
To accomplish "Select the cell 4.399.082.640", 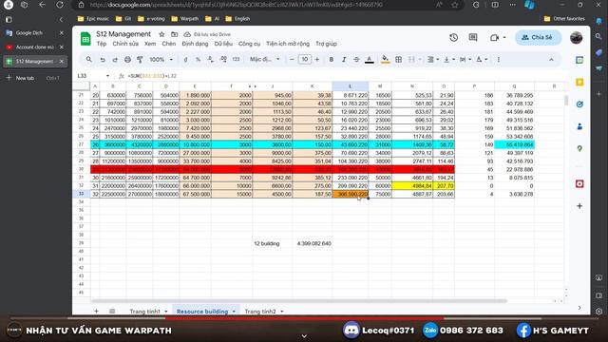I will [x=313, y=243].
